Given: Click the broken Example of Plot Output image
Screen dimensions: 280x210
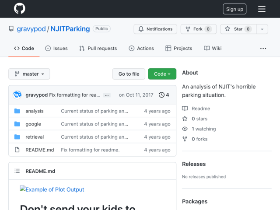Looking at the screenshot, I should 52,189.
